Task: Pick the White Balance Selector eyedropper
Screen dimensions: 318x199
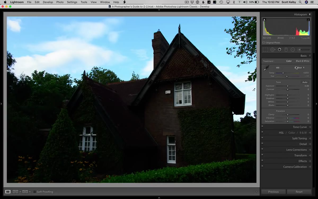Action: [266, 68]
